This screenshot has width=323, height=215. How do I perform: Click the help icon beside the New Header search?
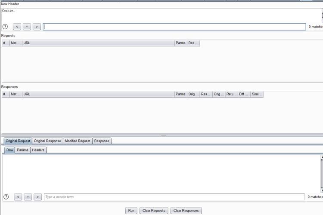[x=5, y=27]
